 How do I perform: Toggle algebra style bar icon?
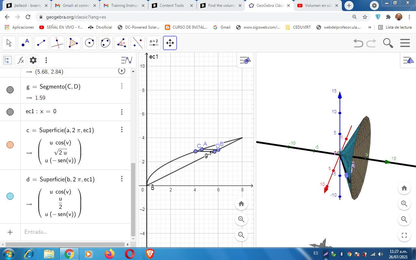click(127, 60)
